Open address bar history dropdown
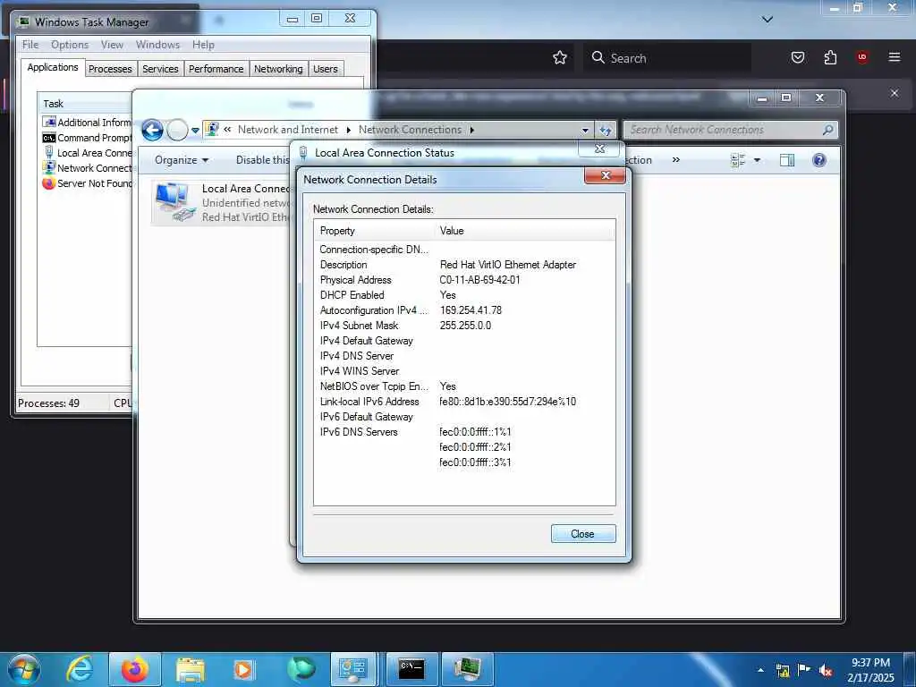 (585, 131)
